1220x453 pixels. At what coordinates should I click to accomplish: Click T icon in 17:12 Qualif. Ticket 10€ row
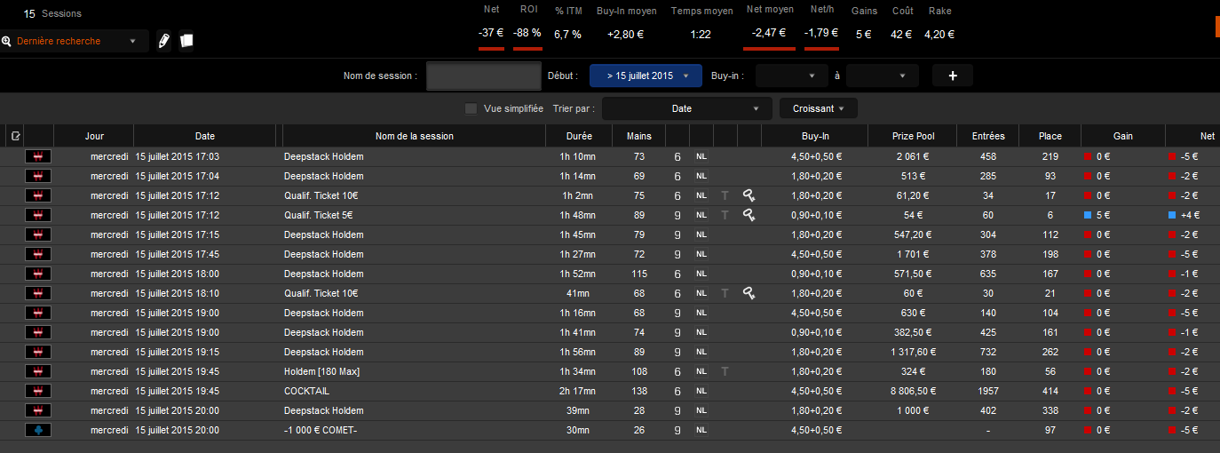coord(725,195)
